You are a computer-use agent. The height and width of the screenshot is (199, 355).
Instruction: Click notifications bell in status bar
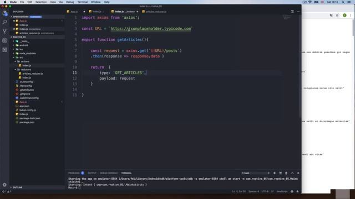[297, 191]
